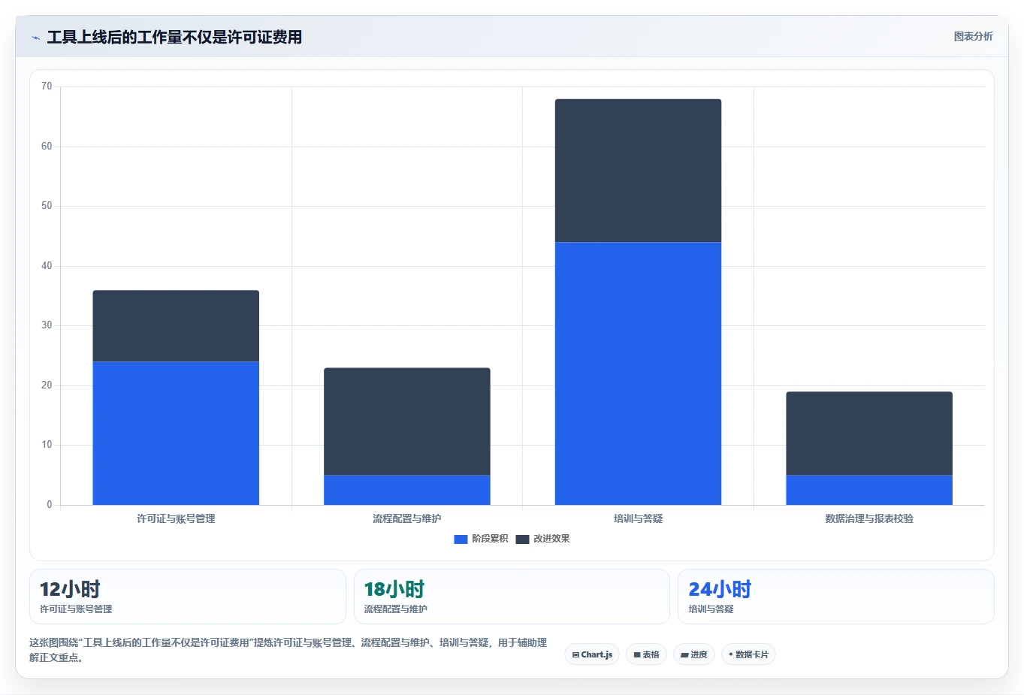This screenshot has width=1024, height=695.
Task: Select the 进度 tag chip
Action: tap(694, 654)
